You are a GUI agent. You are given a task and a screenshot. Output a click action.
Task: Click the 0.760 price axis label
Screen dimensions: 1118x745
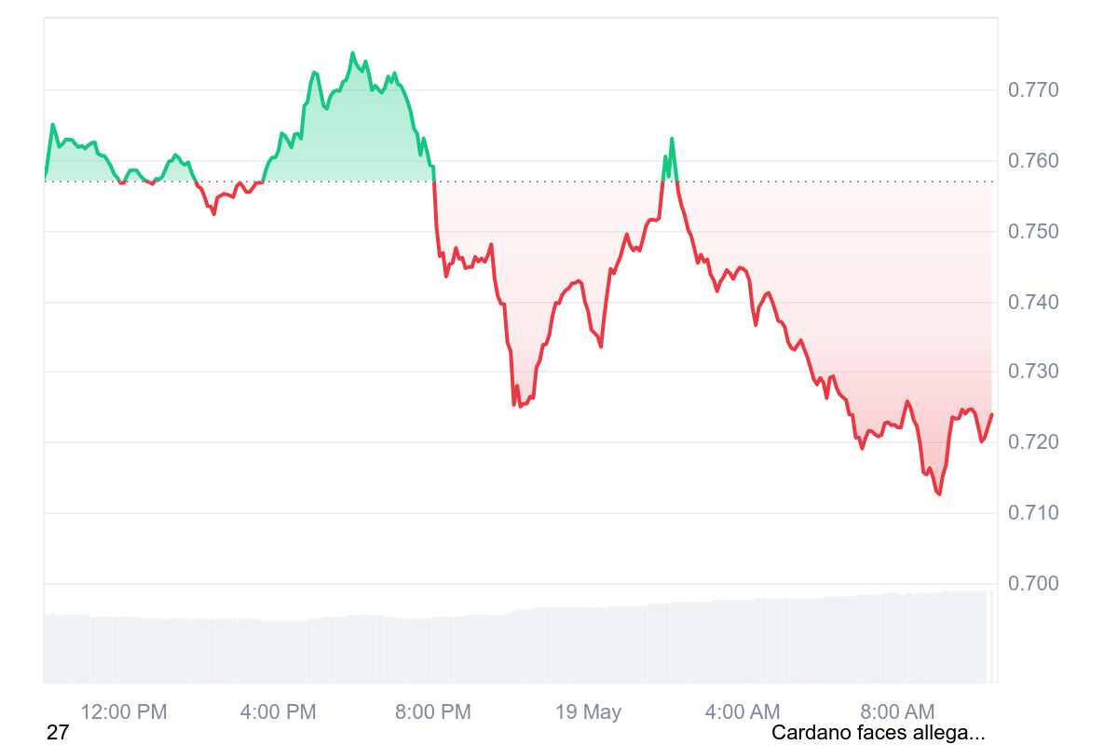(x=1033, y=161)
